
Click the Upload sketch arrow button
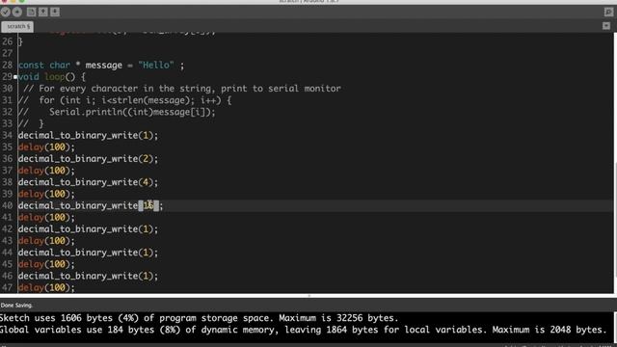(17, 12)
